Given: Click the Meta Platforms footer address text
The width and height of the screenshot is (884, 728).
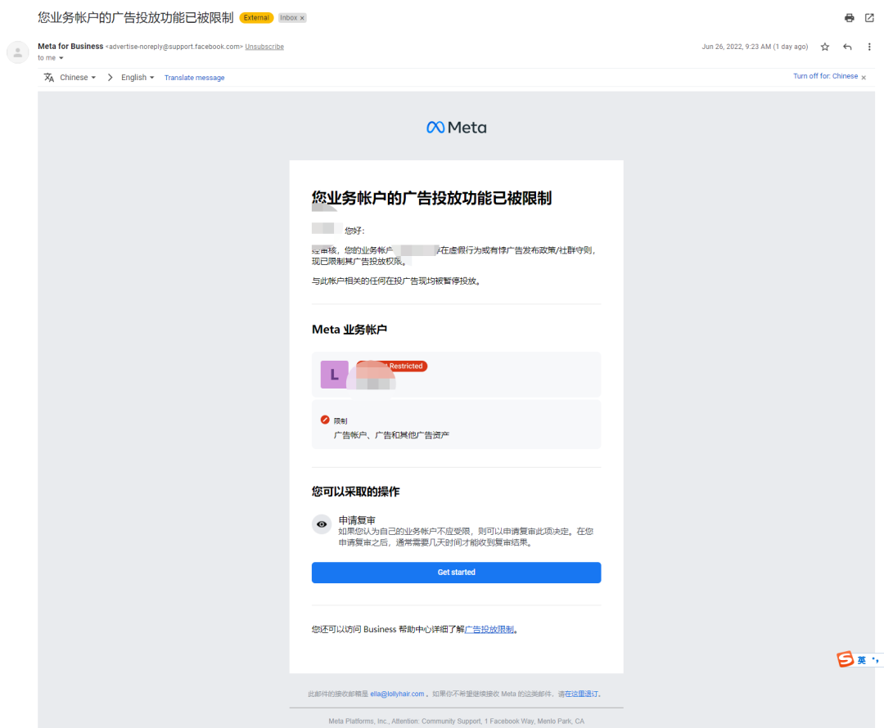Looking at the screenshot, I should click(456, 721).
